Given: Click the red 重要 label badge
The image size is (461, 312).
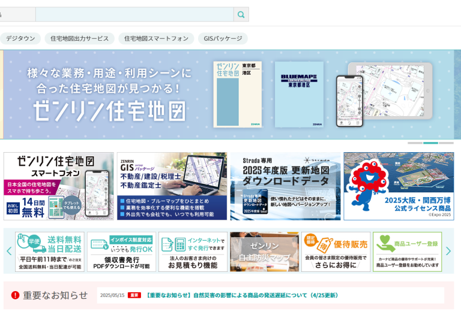Looking at the screenshot, I should point(134,295).
